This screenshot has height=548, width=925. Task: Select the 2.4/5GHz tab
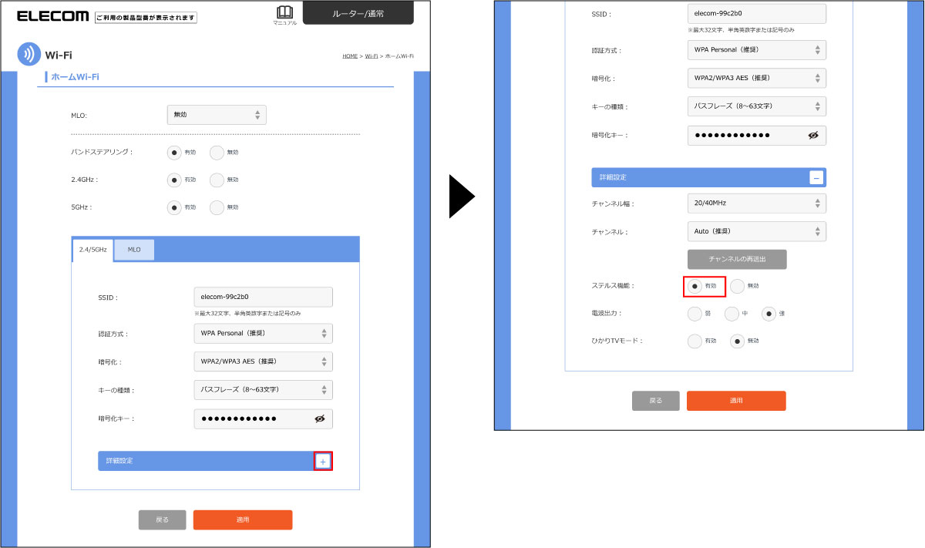pos(92,250)
